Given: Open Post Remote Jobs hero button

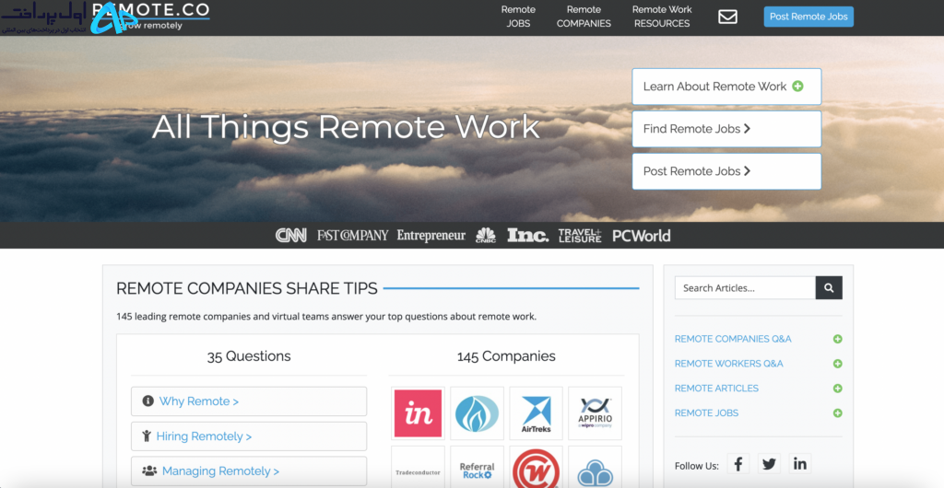Looking at the screenshot, I should pos(726,171).
